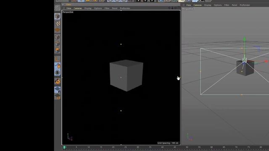Switch to Edges mode in sidebar

click(58, 44)
